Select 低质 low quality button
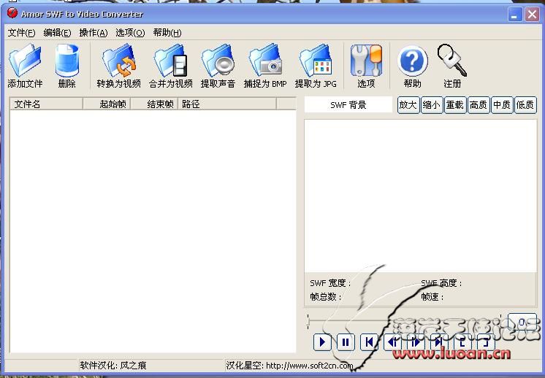Image resolution: width=545 pixels, height=378 pixels. [525, 105]
